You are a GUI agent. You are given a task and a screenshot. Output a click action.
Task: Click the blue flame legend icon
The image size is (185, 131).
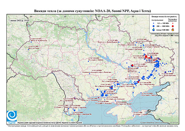click(x=154, y=30)
